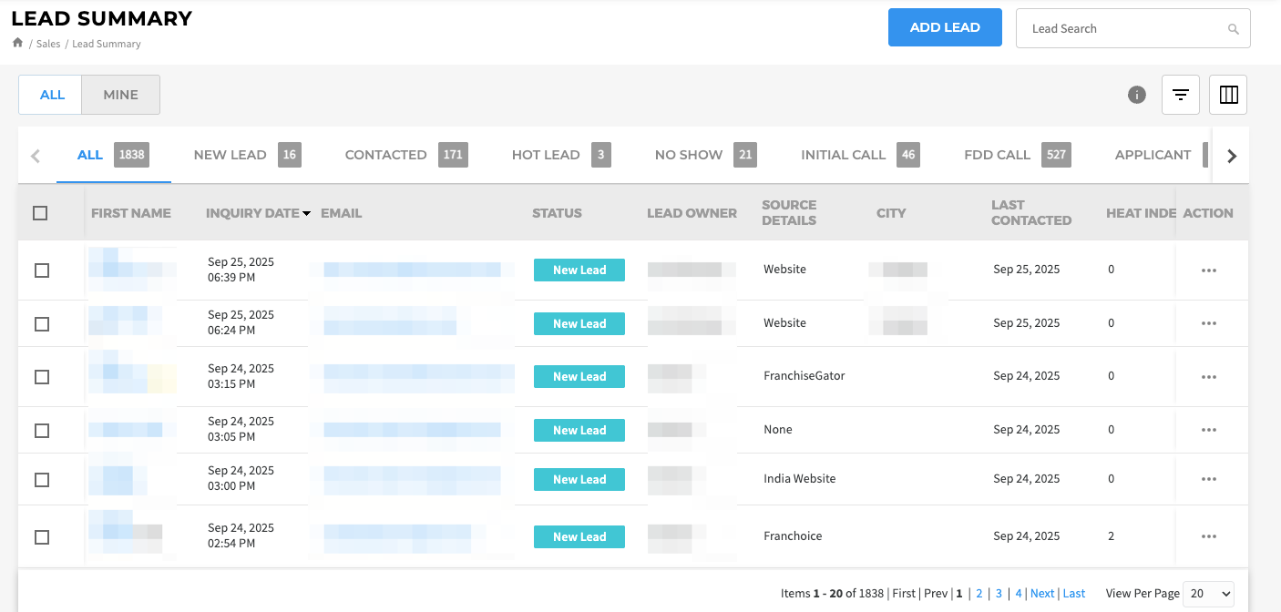Switch to the ALL leads toggle
Image resolution: width=1281 pixels, height=612 pixels.
coord(51,95)
